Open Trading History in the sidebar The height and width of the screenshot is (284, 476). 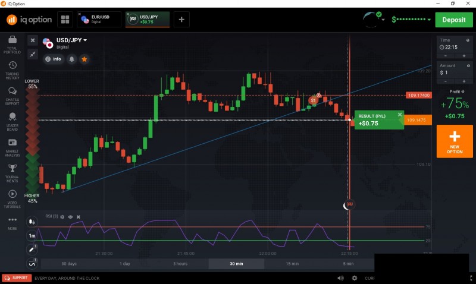click(12, 70)
